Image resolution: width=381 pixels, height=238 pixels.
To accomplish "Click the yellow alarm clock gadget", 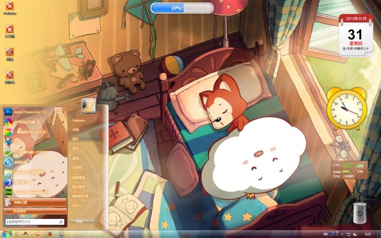I will [x=347, y=109].
